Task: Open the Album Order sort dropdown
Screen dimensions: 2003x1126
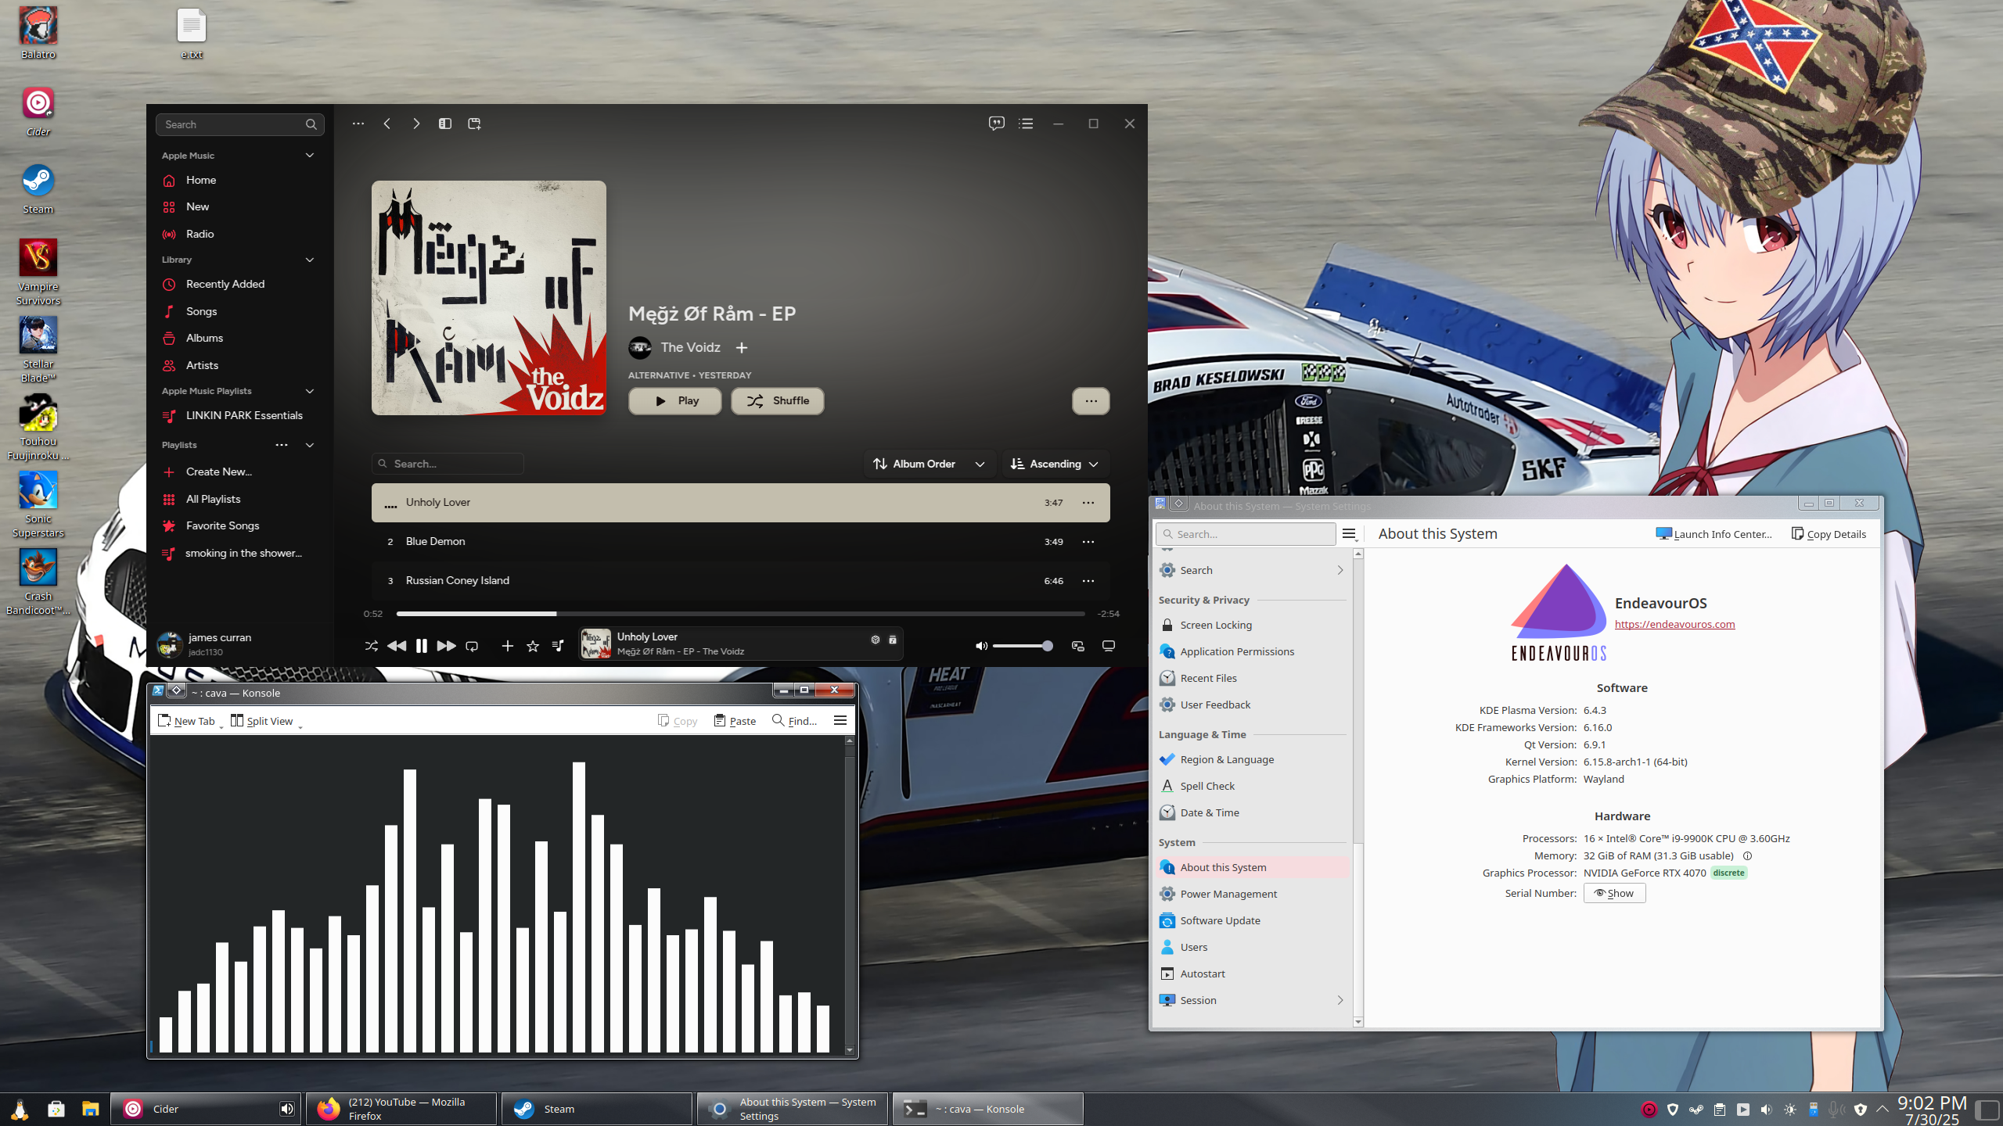Action: click(x=930, y=464)
